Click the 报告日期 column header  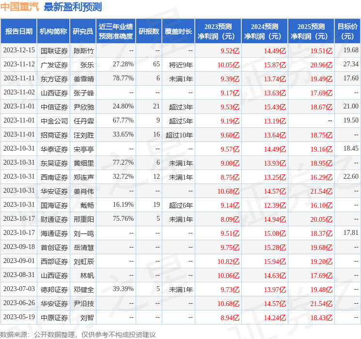(18, 31)
